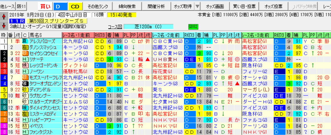
Task: Click the 砂 icon on ラブカンプー row
Action: point(25,95)
